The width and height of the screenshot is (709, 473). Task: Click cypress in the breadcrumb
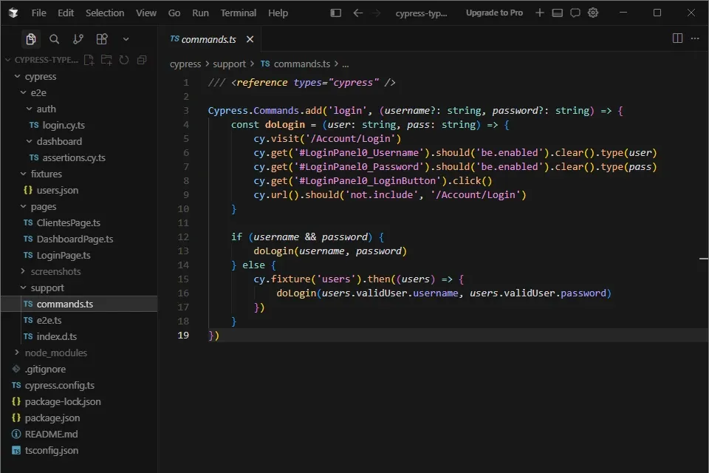pos(185,64)
